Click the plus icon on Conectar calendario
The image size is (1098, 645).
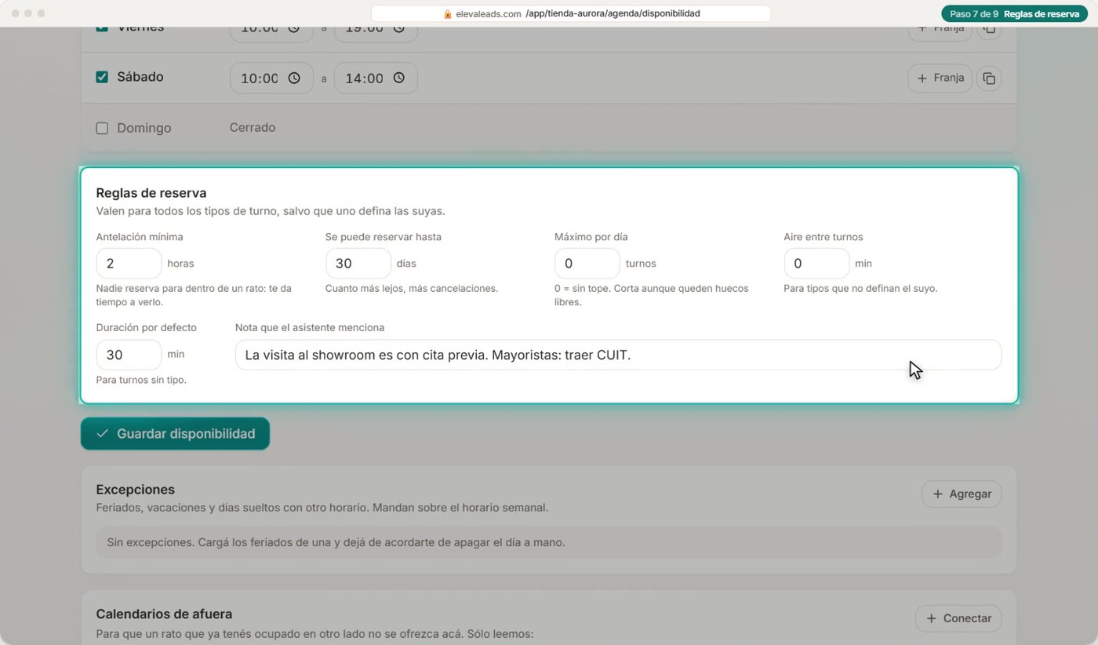(931, 618)
